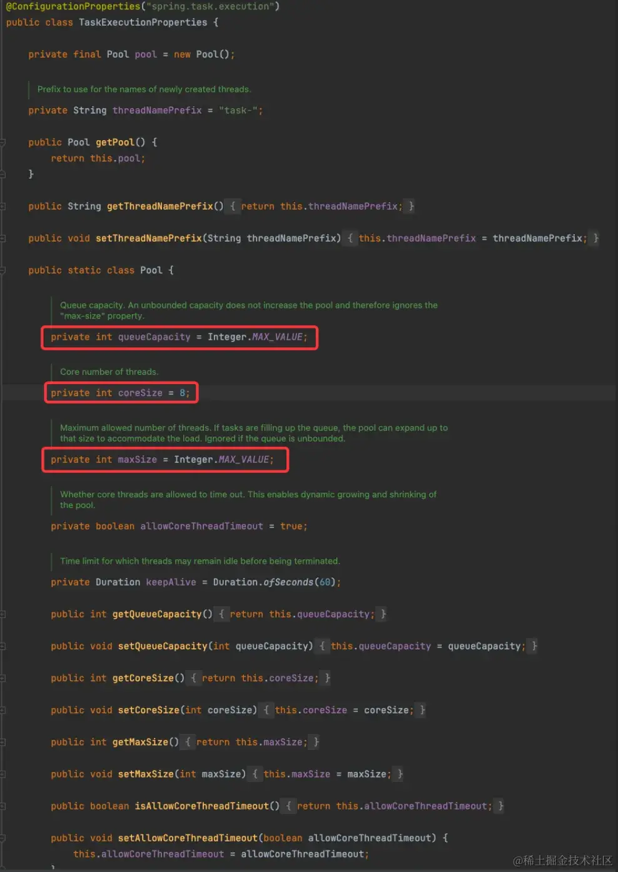Screen dimensions: 618x872
Task: Click the 'Whether core threads are allowed' doc comment
Action: click(248, 500)
